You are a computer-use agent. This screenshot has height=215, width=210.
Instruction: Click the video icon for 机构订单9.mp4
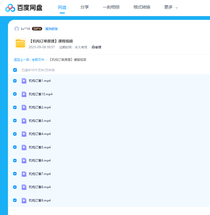point(24,201)
